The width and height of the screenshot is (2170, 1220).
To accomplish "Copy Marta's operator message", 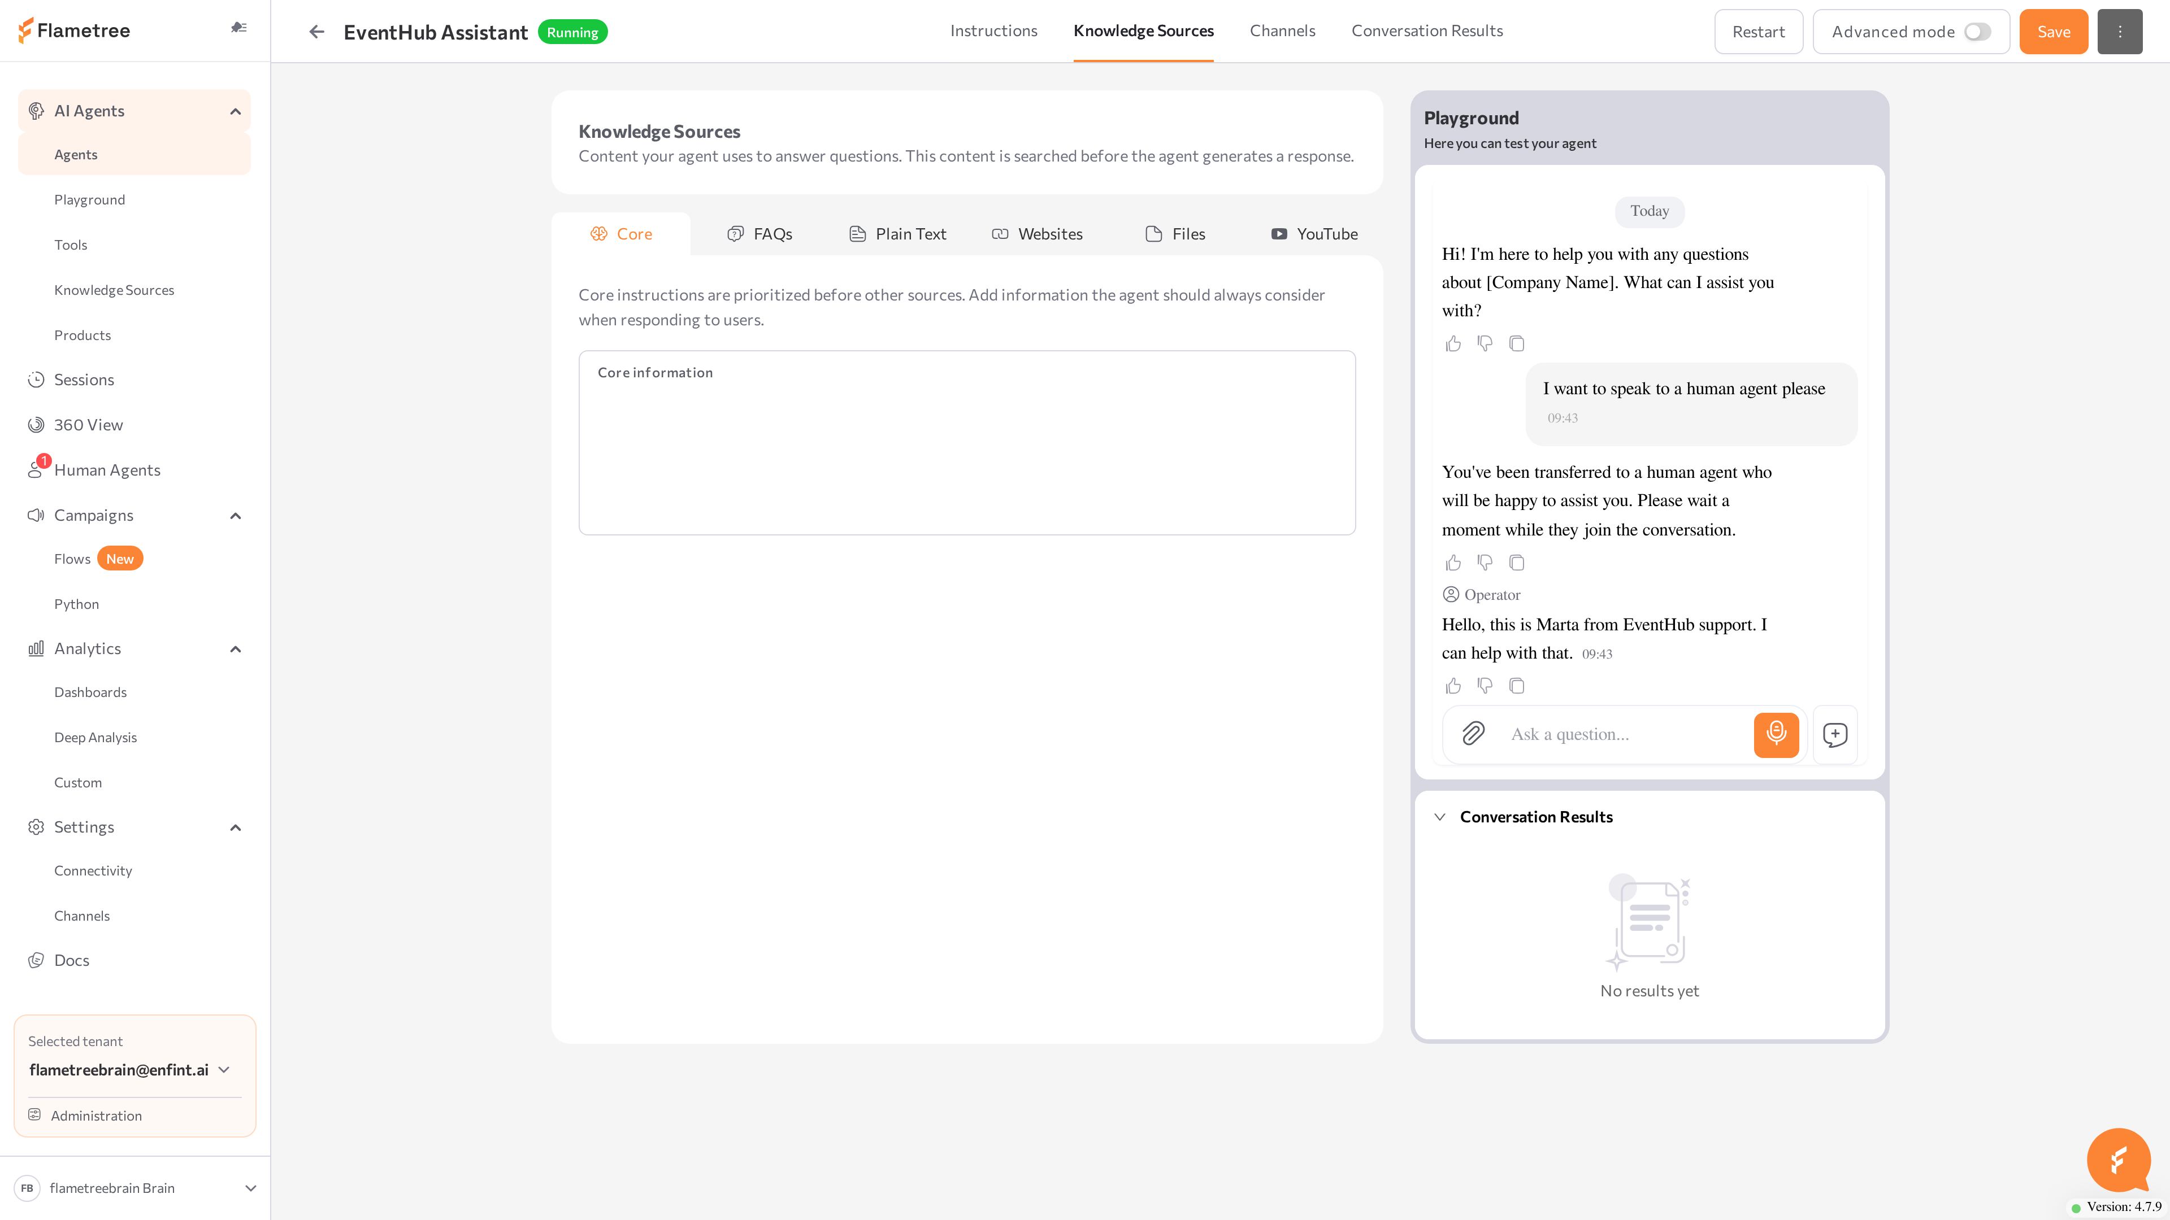I will click(1516, 685).
